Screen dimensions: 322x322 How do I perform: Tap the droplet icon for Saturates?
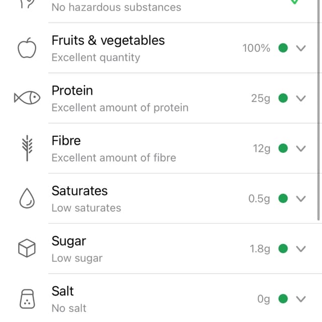[x=27, y=198]
